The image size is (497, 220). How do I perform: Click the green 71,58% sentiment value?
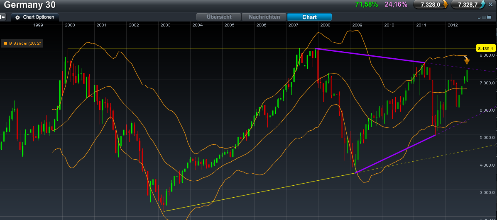367,5
